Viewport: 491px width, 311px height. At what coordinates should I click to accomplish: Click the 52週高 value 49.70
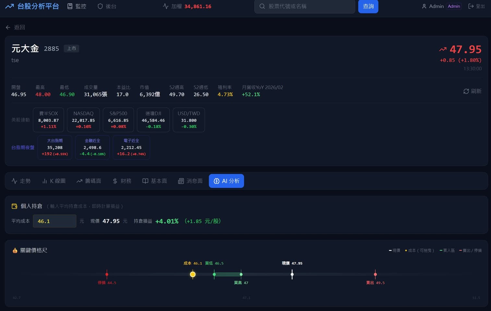[x=177, y=94]
